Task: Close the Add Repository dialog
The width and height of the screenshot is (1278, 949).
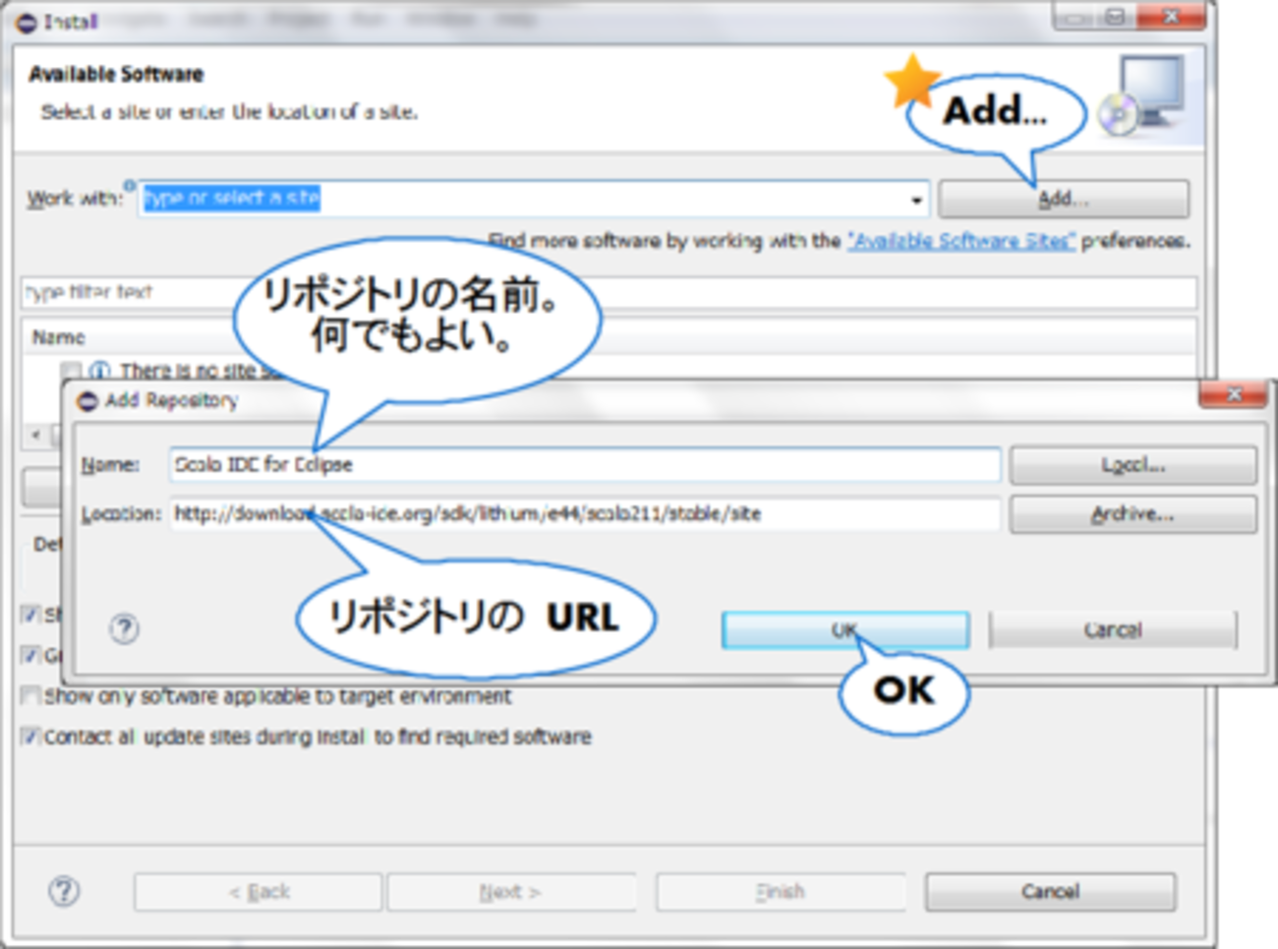Action: [x=1233, y=394]
